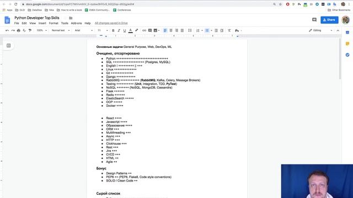This screenshot has height=198, width=353.
Task: Click the Redo arrow in toolbar
Action: [x=13, y=30]
